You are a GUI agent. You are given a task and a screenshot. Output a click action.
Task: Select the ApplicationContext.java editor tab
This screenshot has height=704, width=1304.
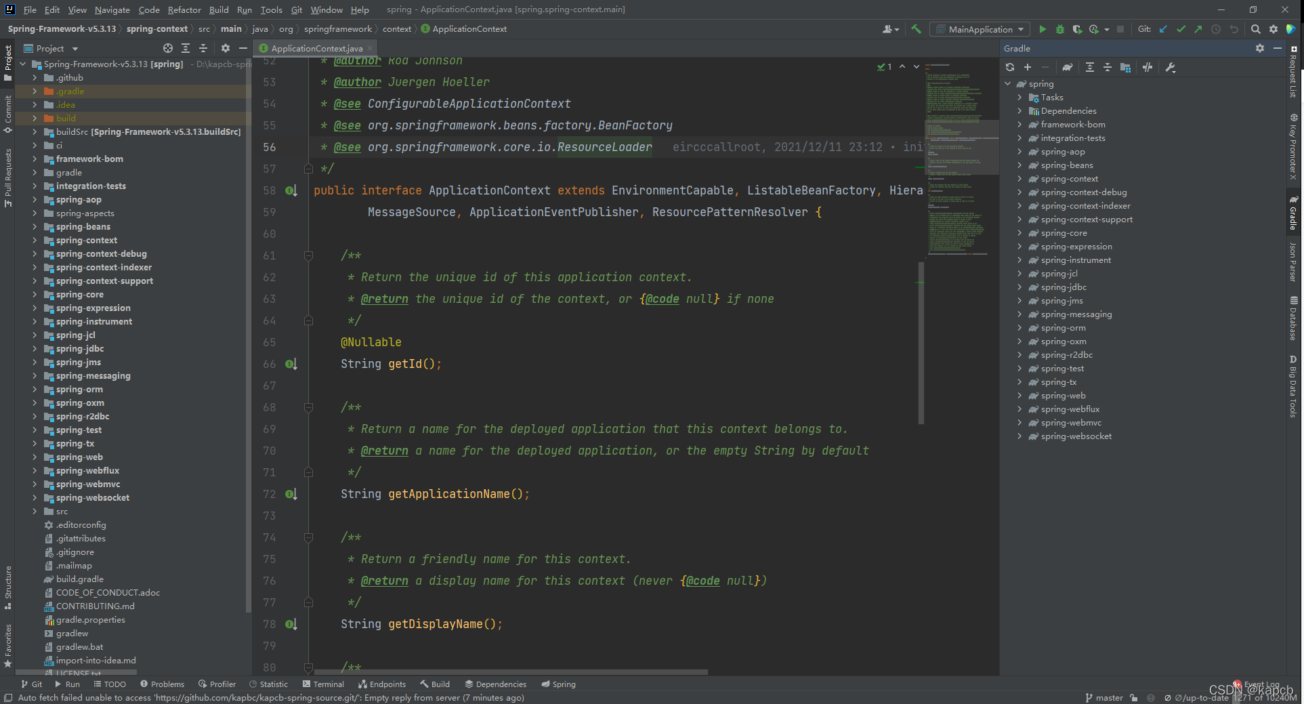(x=316, y=48)
